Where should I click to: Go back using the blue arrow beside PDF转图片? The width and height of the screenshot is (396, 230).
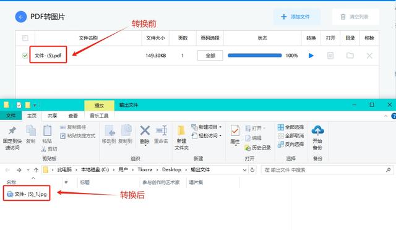[20, 17]
